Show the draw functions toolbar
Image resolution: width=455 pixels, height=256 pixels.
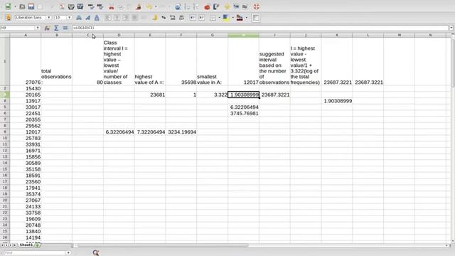216,6
